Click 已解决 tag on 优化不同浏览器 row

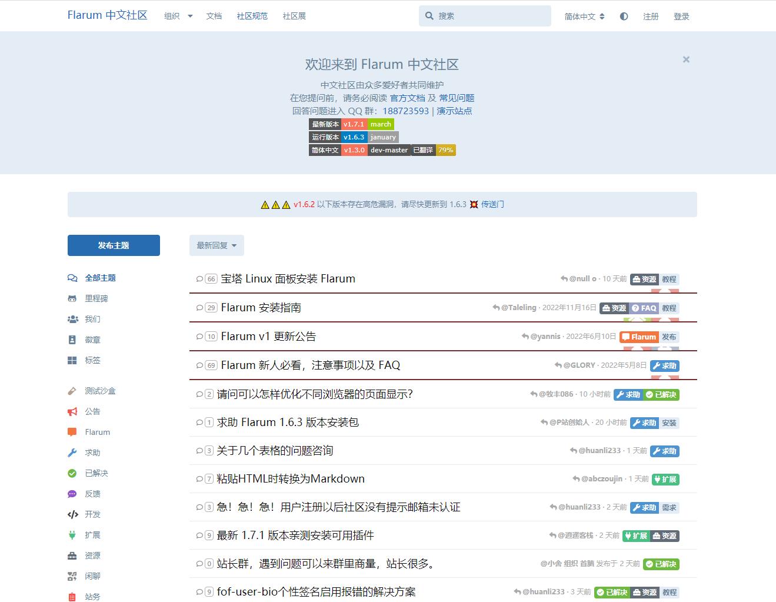coord(661,394)
